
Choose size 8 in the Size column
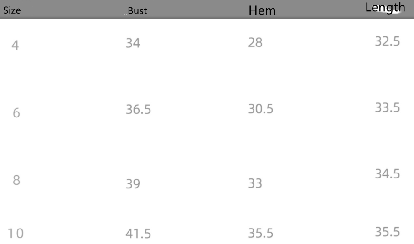(16, 180)
